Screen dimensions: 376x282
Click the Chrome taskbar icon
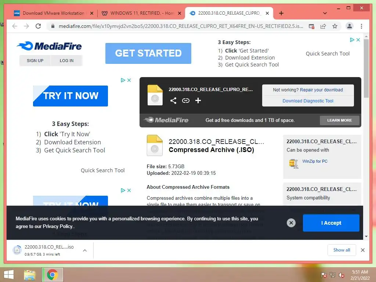[x=53, y=275]
